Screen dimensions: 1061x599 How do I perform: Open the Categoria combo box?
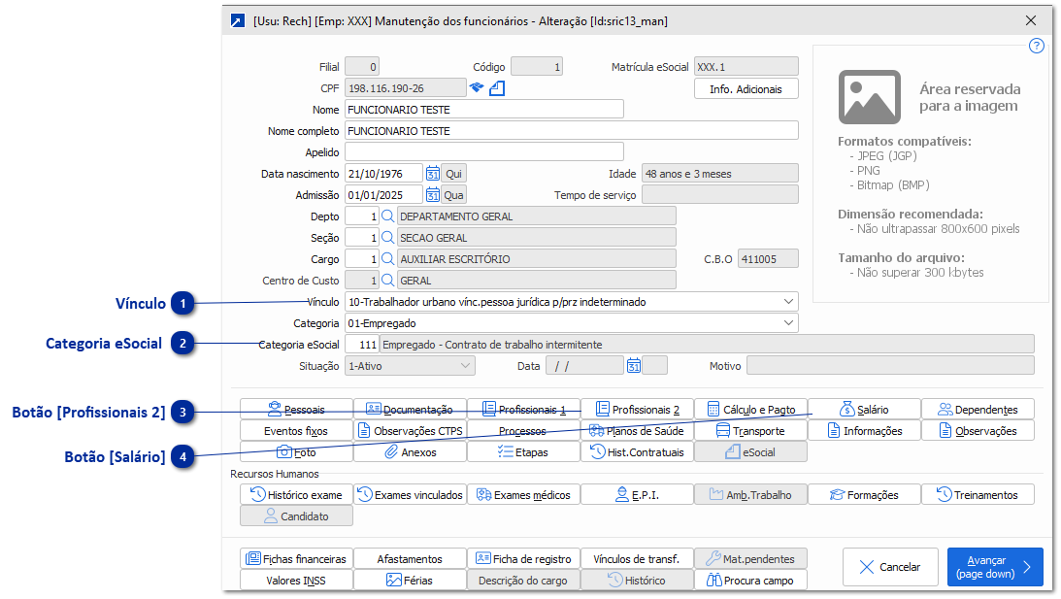[x=787, y=323]
